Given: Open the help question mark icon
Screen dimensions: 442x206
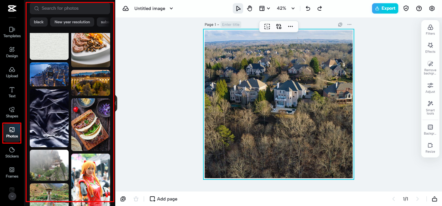Looking at the screenshot, I should coord(419,9).
